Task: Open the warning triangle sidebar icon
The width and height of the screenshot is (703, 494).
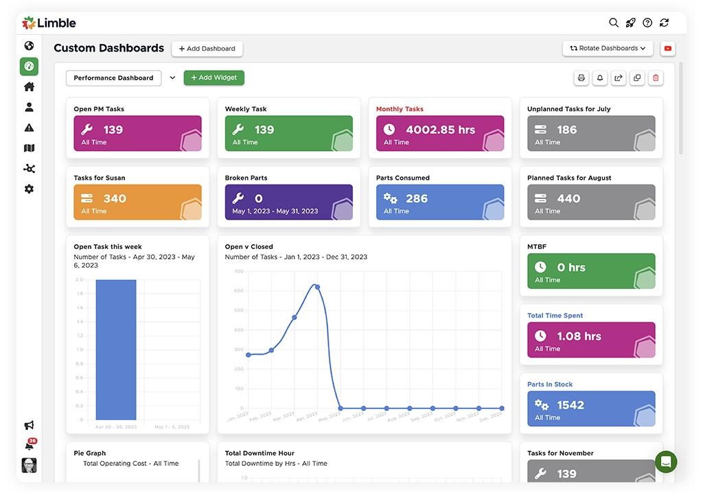Action: (x=29, y=128)
